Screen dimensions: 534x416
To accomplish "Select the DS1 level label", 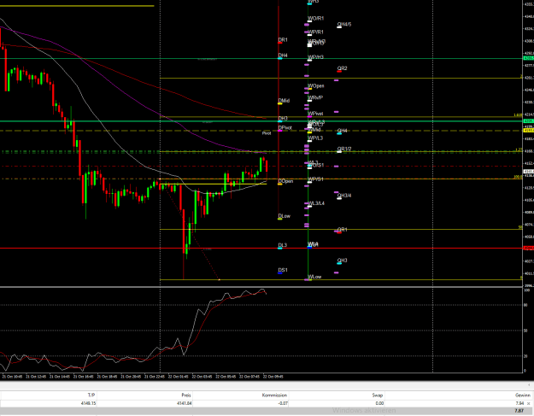I will click(283, 270).
